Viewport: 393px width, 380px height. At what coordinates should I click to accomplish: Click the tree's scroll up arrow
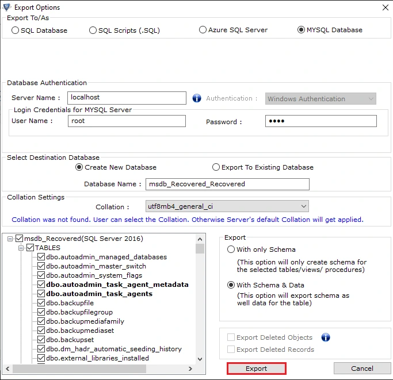(200, 239)
